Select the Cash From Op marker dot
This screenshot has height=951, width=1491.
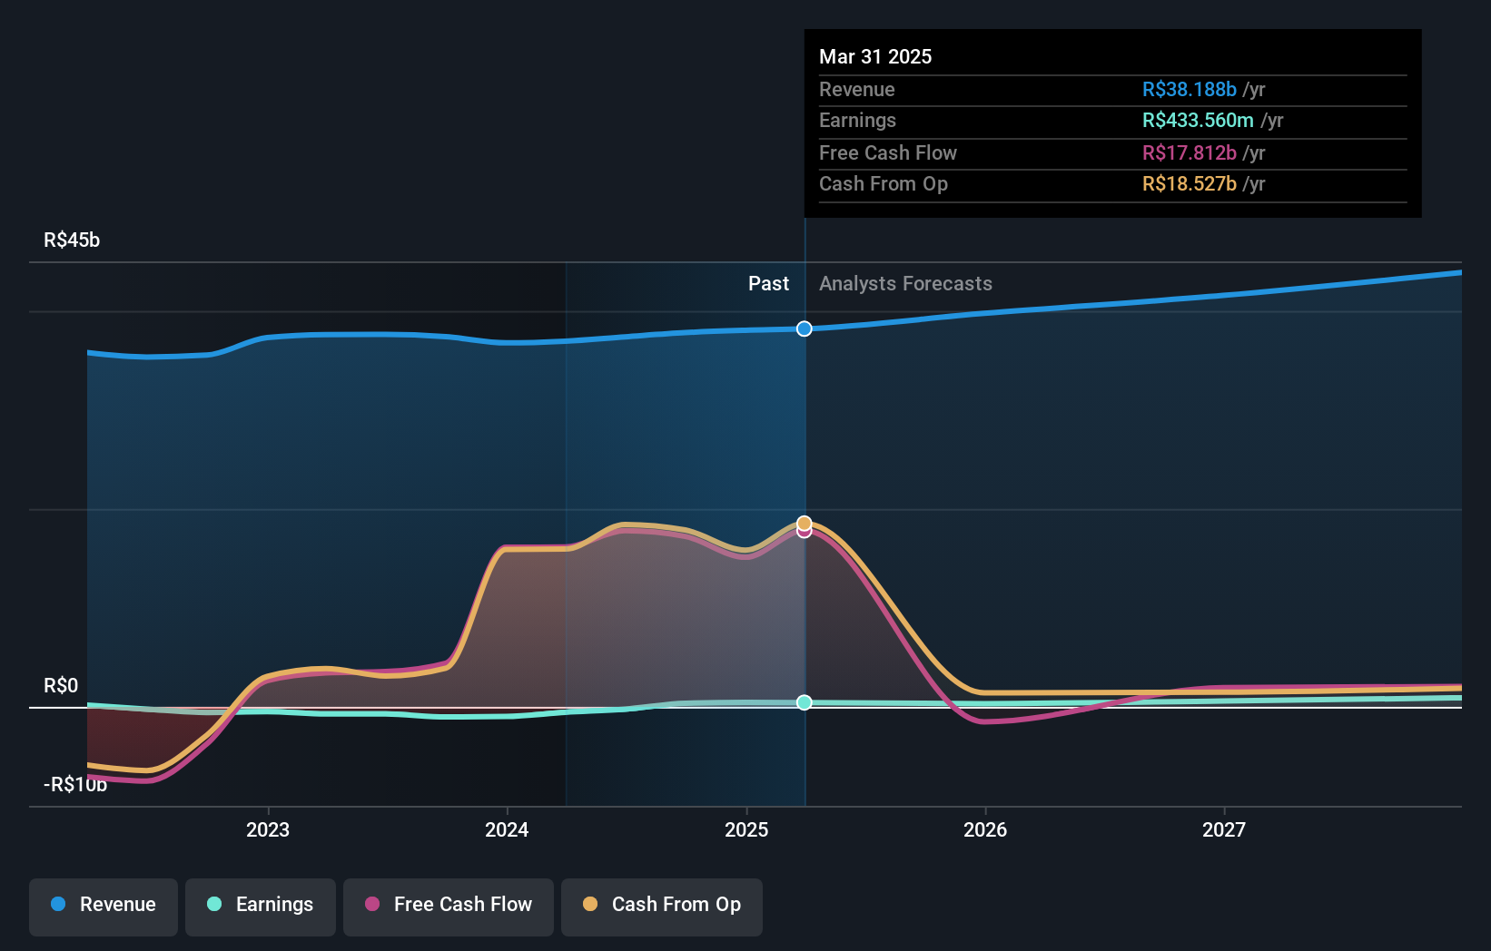coord(805,523)
